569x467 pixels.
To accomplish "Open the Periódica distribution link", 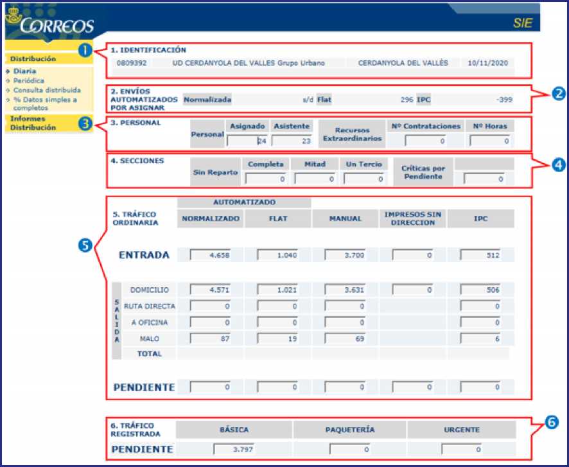I will [x=28, y=81].
